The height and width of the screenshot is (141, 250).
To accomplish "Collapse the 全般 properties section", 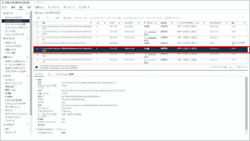I will pyautogui.click(x=36, y=79).
